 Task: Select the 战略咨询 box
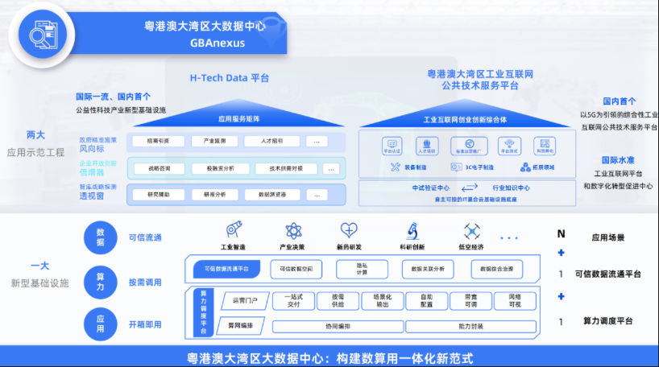[160, 169]
